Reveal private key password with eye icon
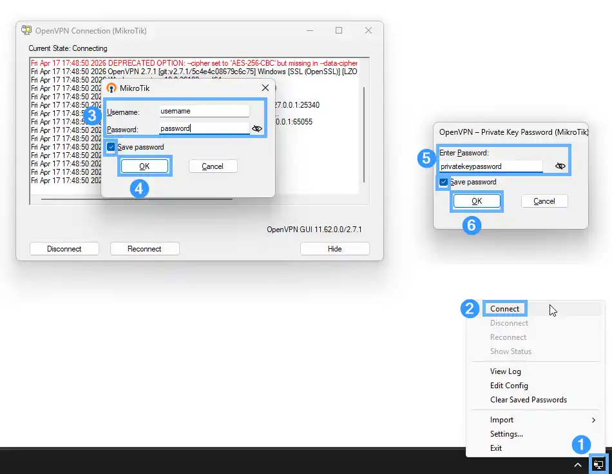 click(560, 166)
